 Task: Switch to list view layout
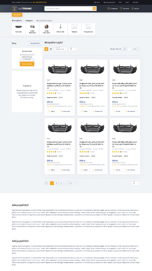click(51, 49)
